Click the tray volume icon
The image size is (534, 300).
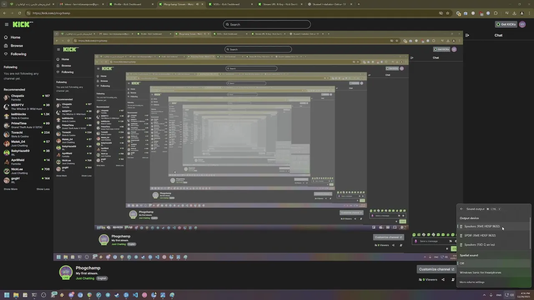(x=512, y=295)
